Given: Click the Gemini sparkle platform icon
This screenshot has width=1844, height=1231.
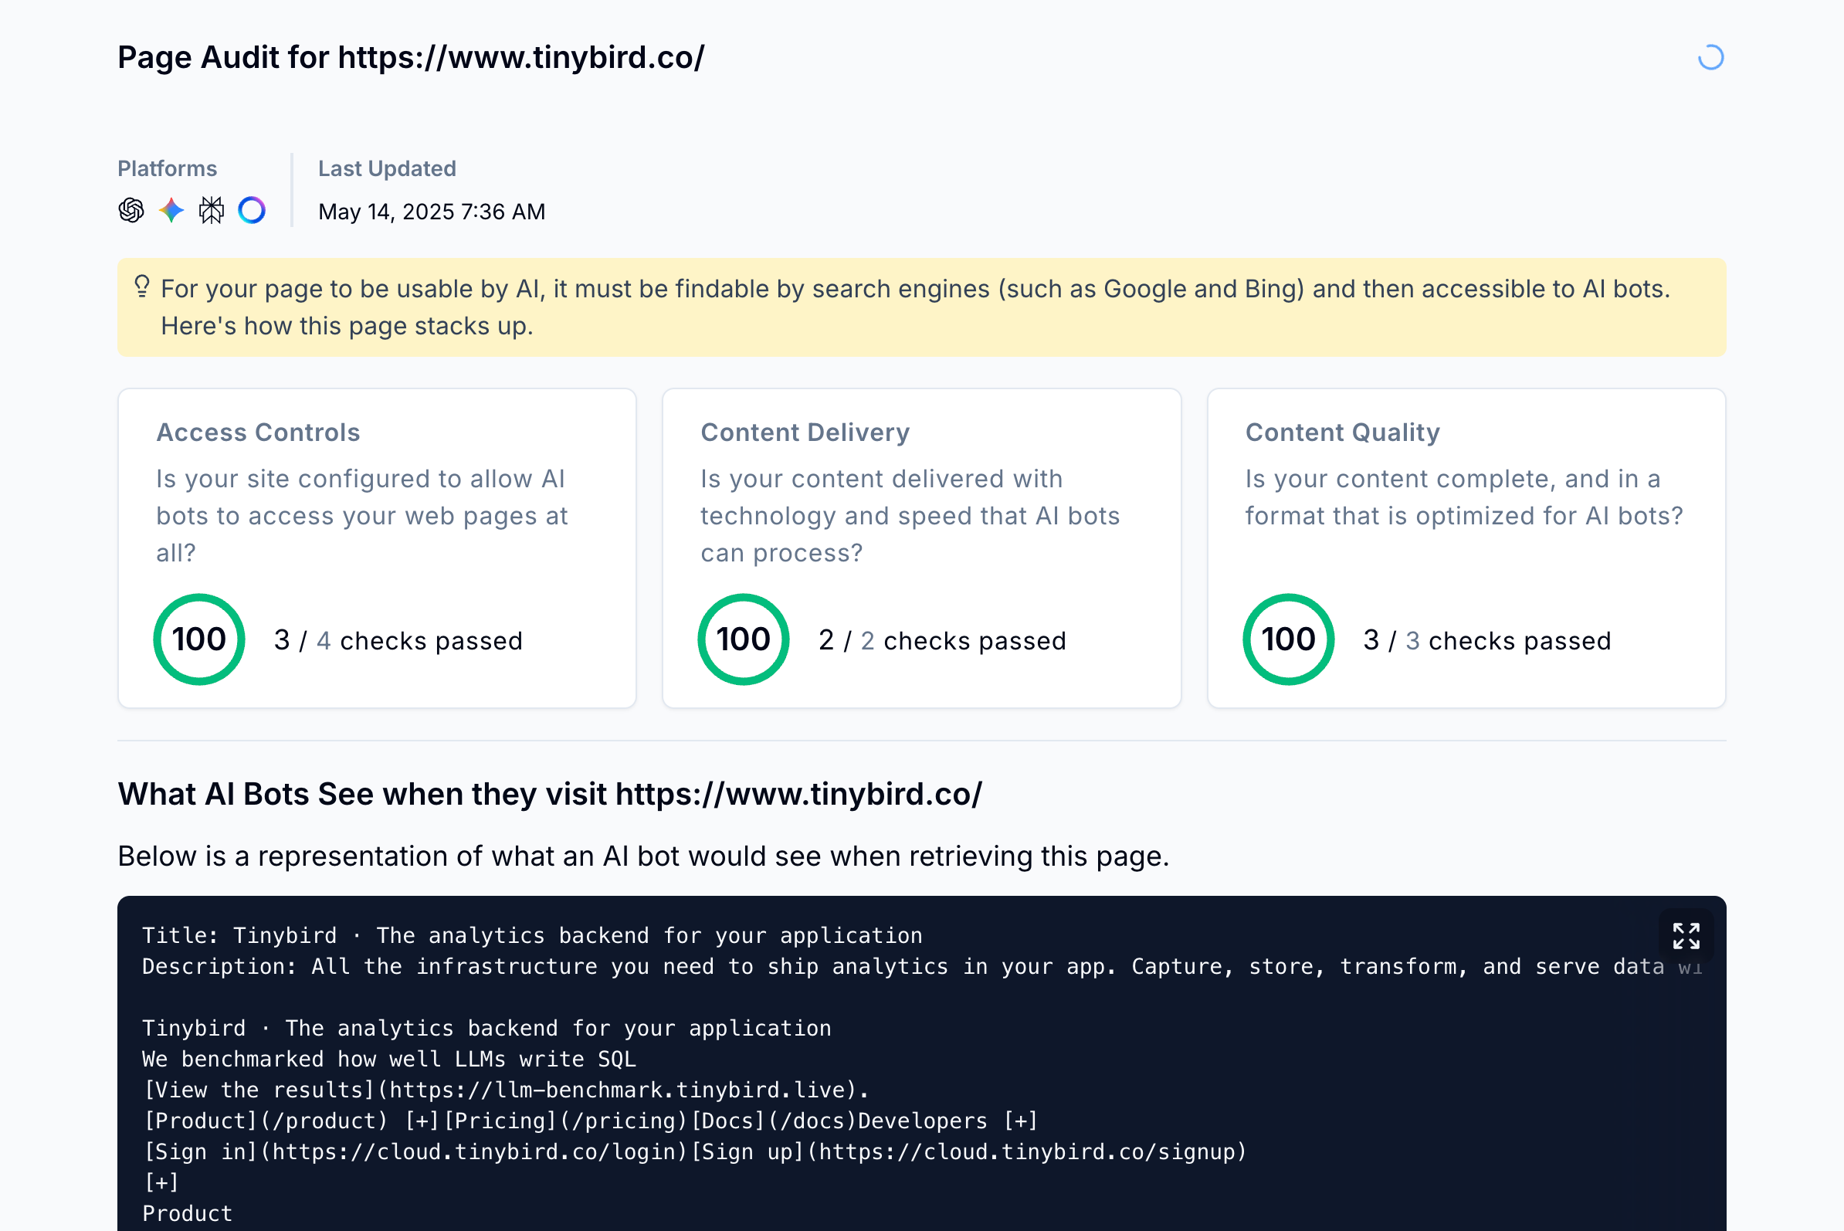Looking at the screenshot, I should point(171,210).
